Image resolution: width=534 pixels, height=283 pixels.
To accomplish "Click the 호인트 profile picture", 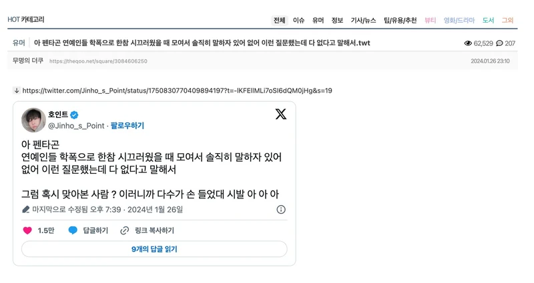I will (x=33, y=120).
